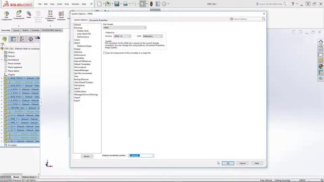Switch to the ConfigurationManager tab
The height and width of the screenshot is (182, 324).
22,39
